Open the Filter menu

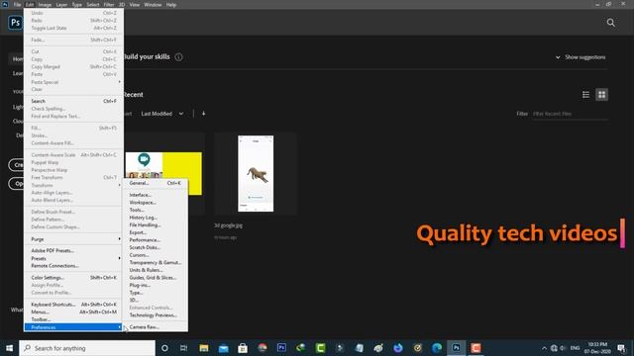(x=109, y=4)
